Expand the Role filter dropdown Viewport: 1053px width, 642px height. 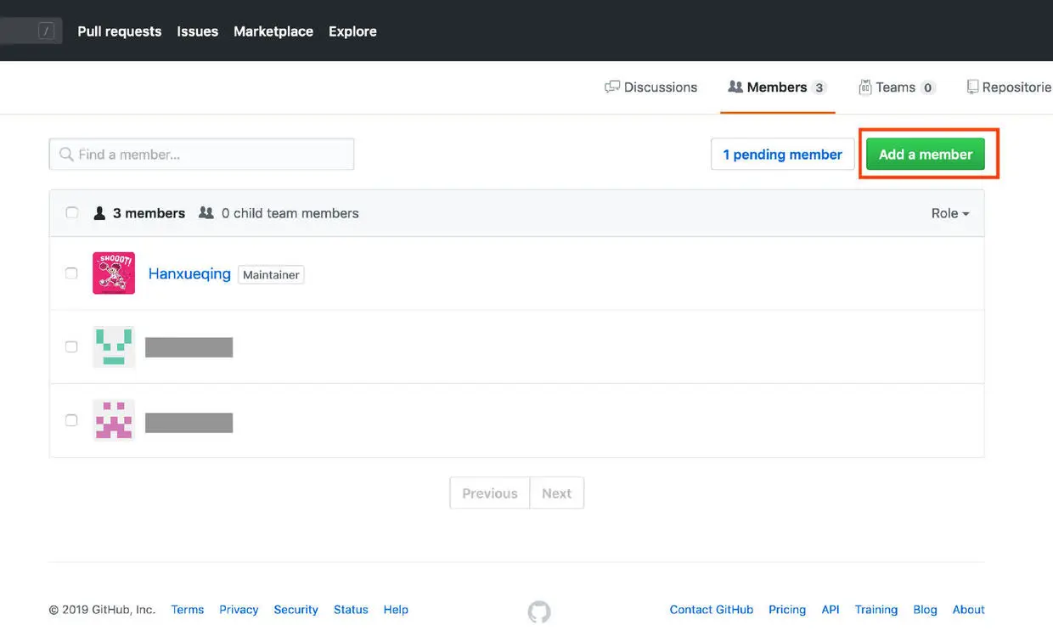950,213
